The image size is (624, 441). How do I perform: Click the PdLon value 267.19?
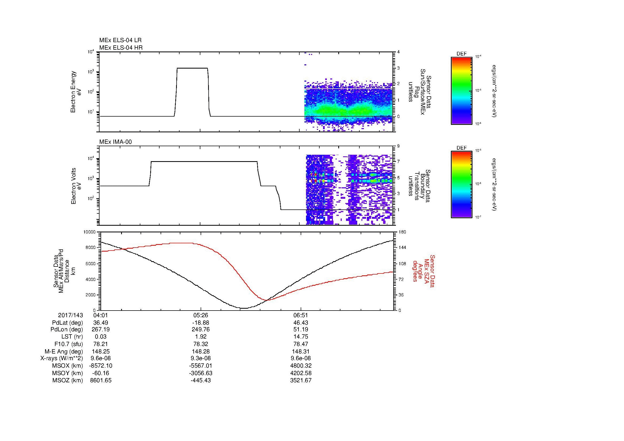tap(101, 329)
